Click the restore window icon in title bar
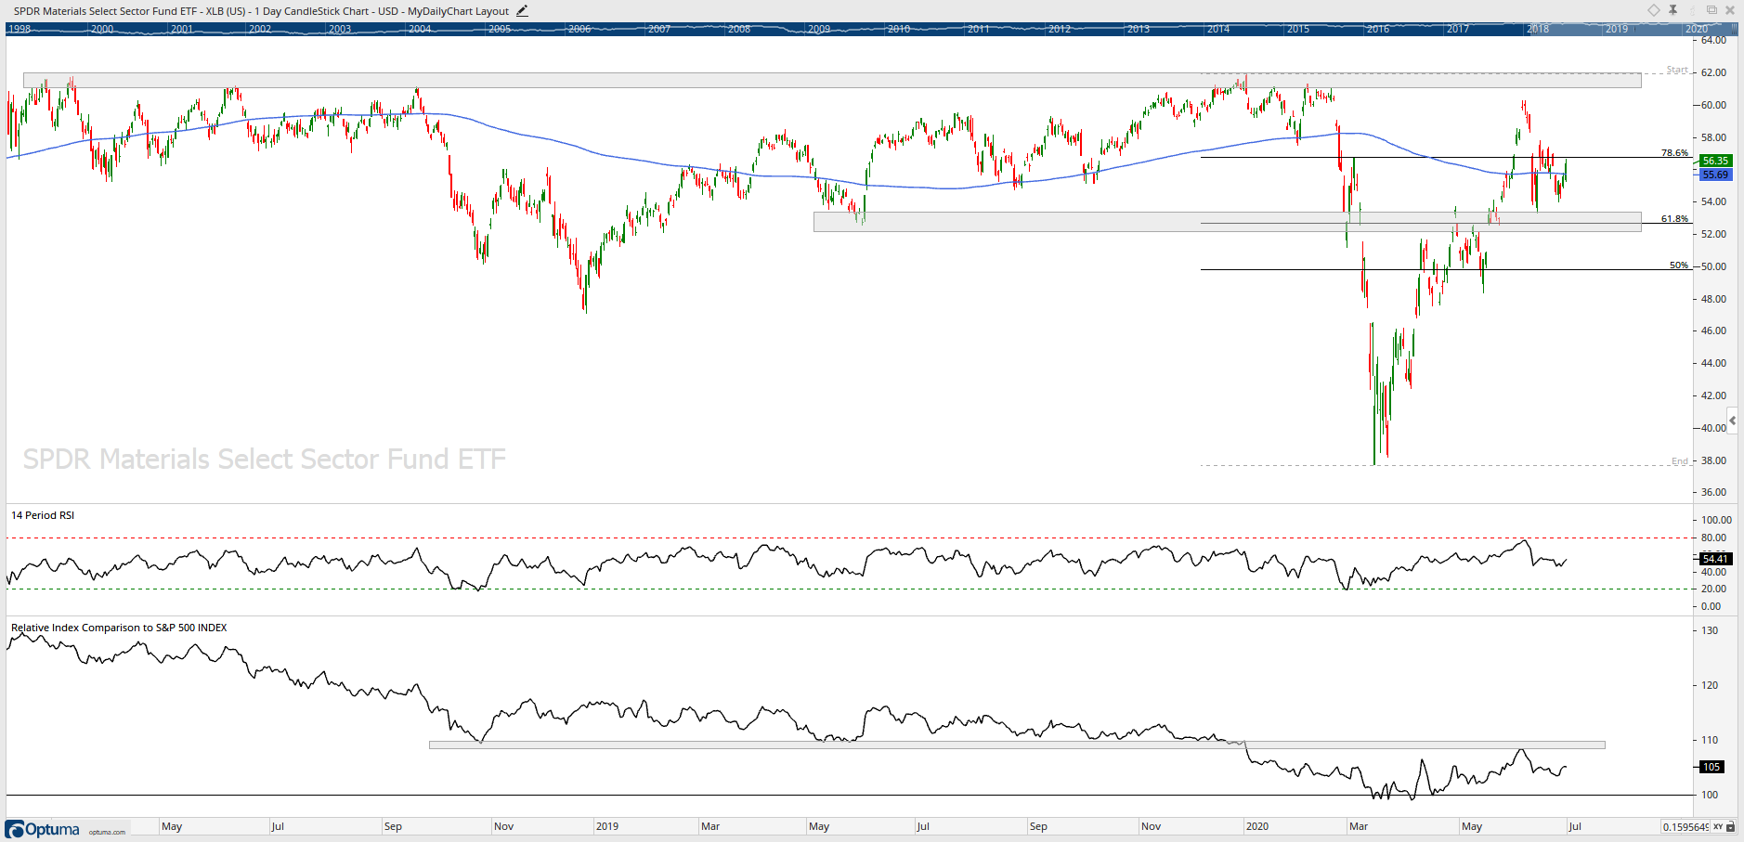 pyautogui.click(x=1711, y=10)
